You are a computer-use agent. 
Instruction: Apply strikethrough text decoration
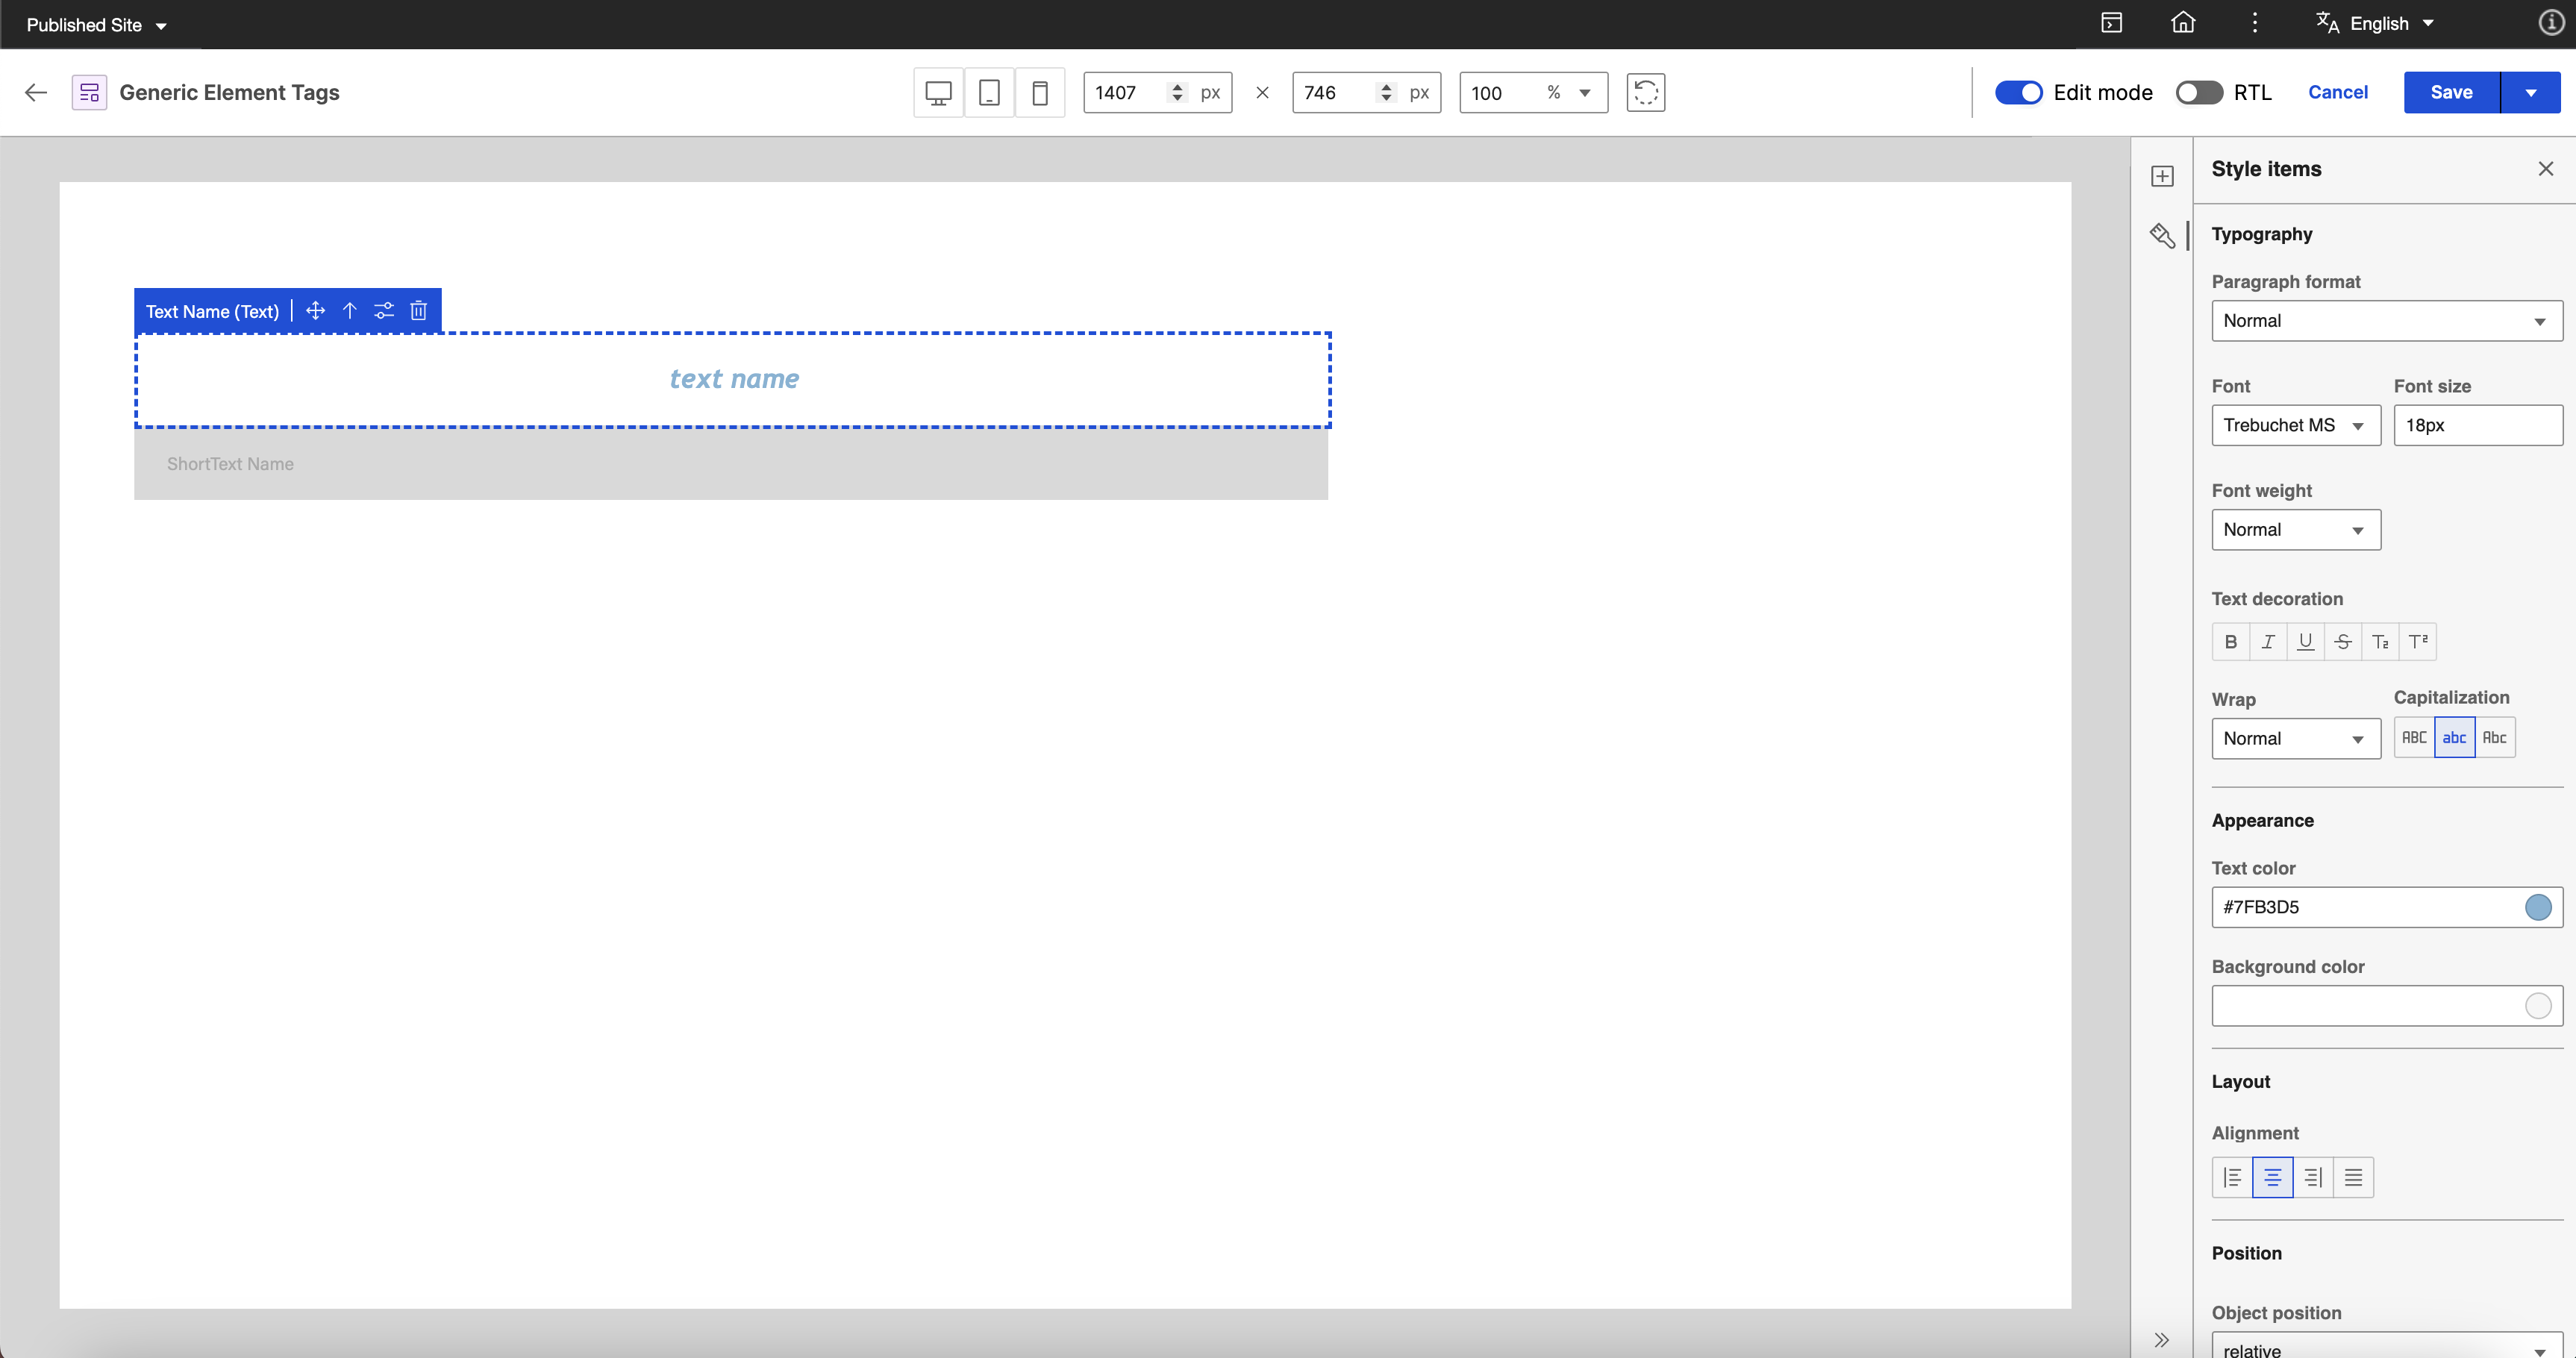click(2343, 642)
